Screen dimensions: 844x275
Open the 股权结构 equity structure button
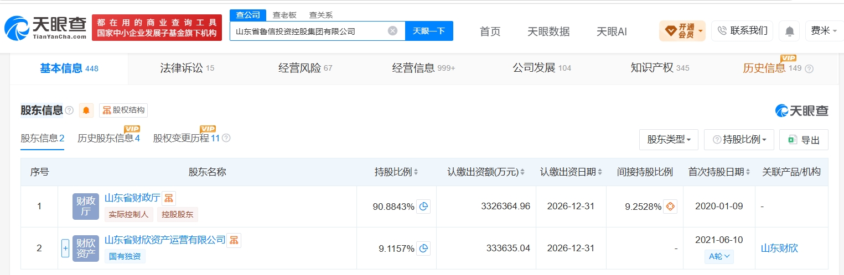coord(123,110)
